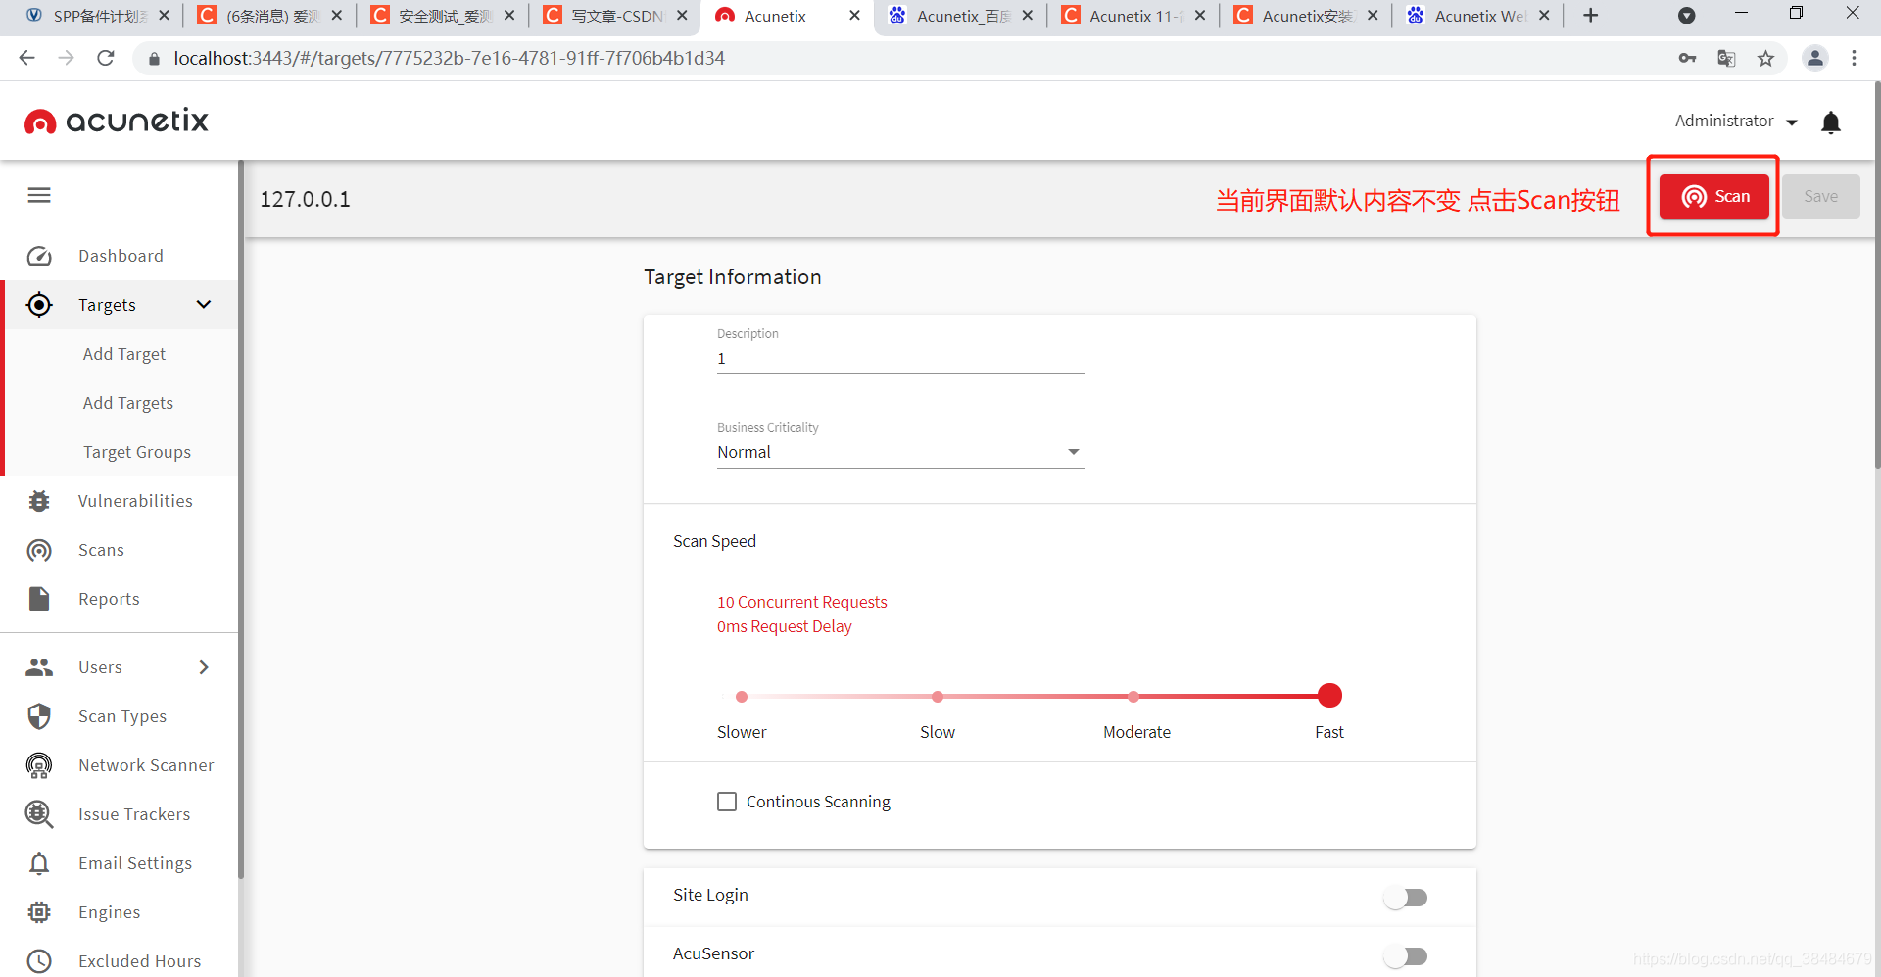
Task: Open Excluded Hours settings label
Action: point(140,961)
